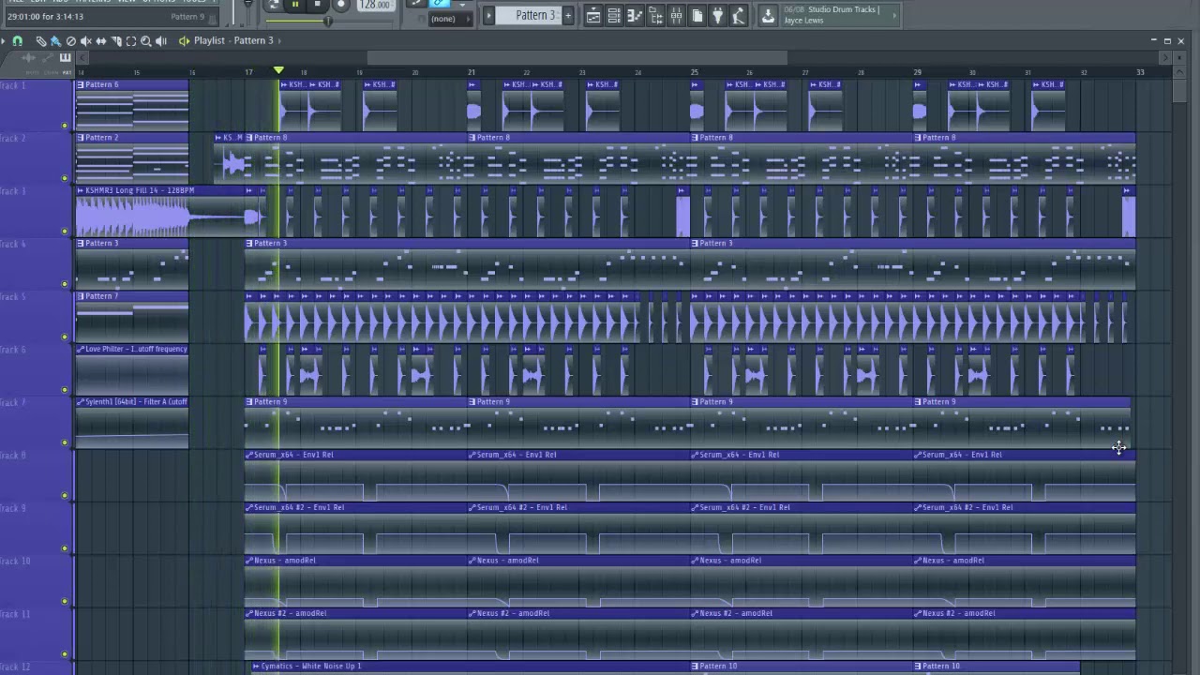The image size is (1200, 675).
Task: Open clip menu of Pattern 7 clip
Action: pos(81,296)
